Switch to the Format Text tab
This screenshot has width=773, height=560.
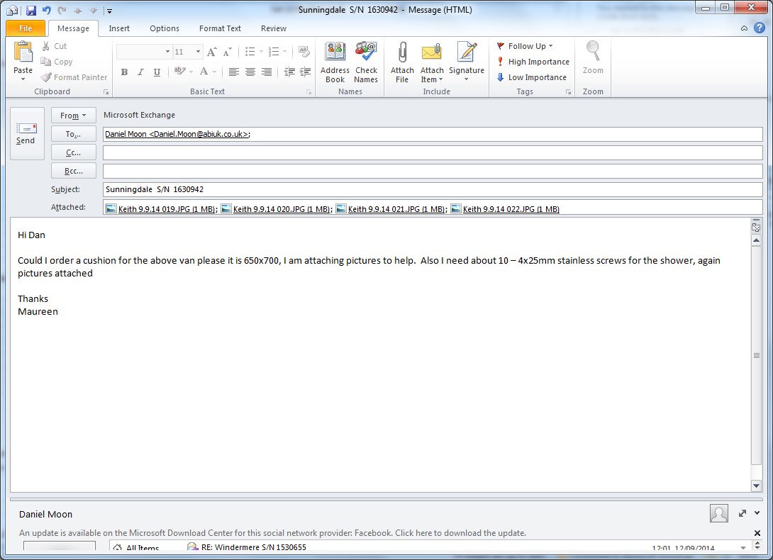pos(220,28)
